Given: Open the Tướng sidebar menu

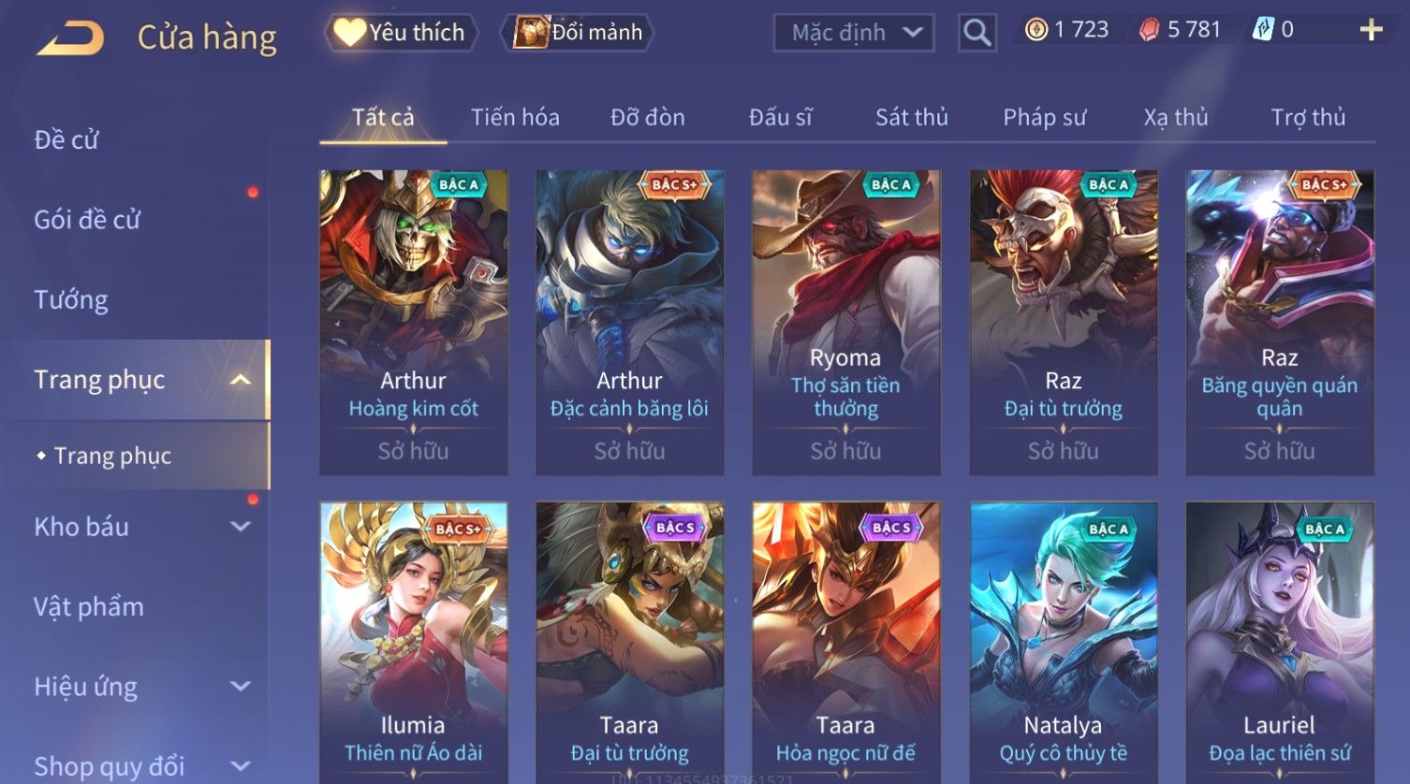Looking at the screenshot, I should pos(71,300).
